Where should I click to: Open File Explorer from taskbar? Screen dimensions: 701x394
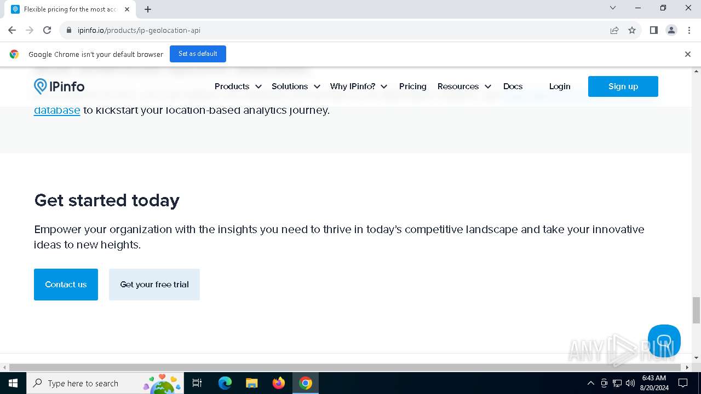252,383
